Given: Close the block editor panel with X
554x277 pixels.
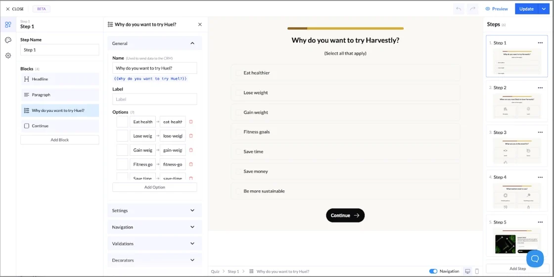Looking at the screenshot, I should [200, 24].
